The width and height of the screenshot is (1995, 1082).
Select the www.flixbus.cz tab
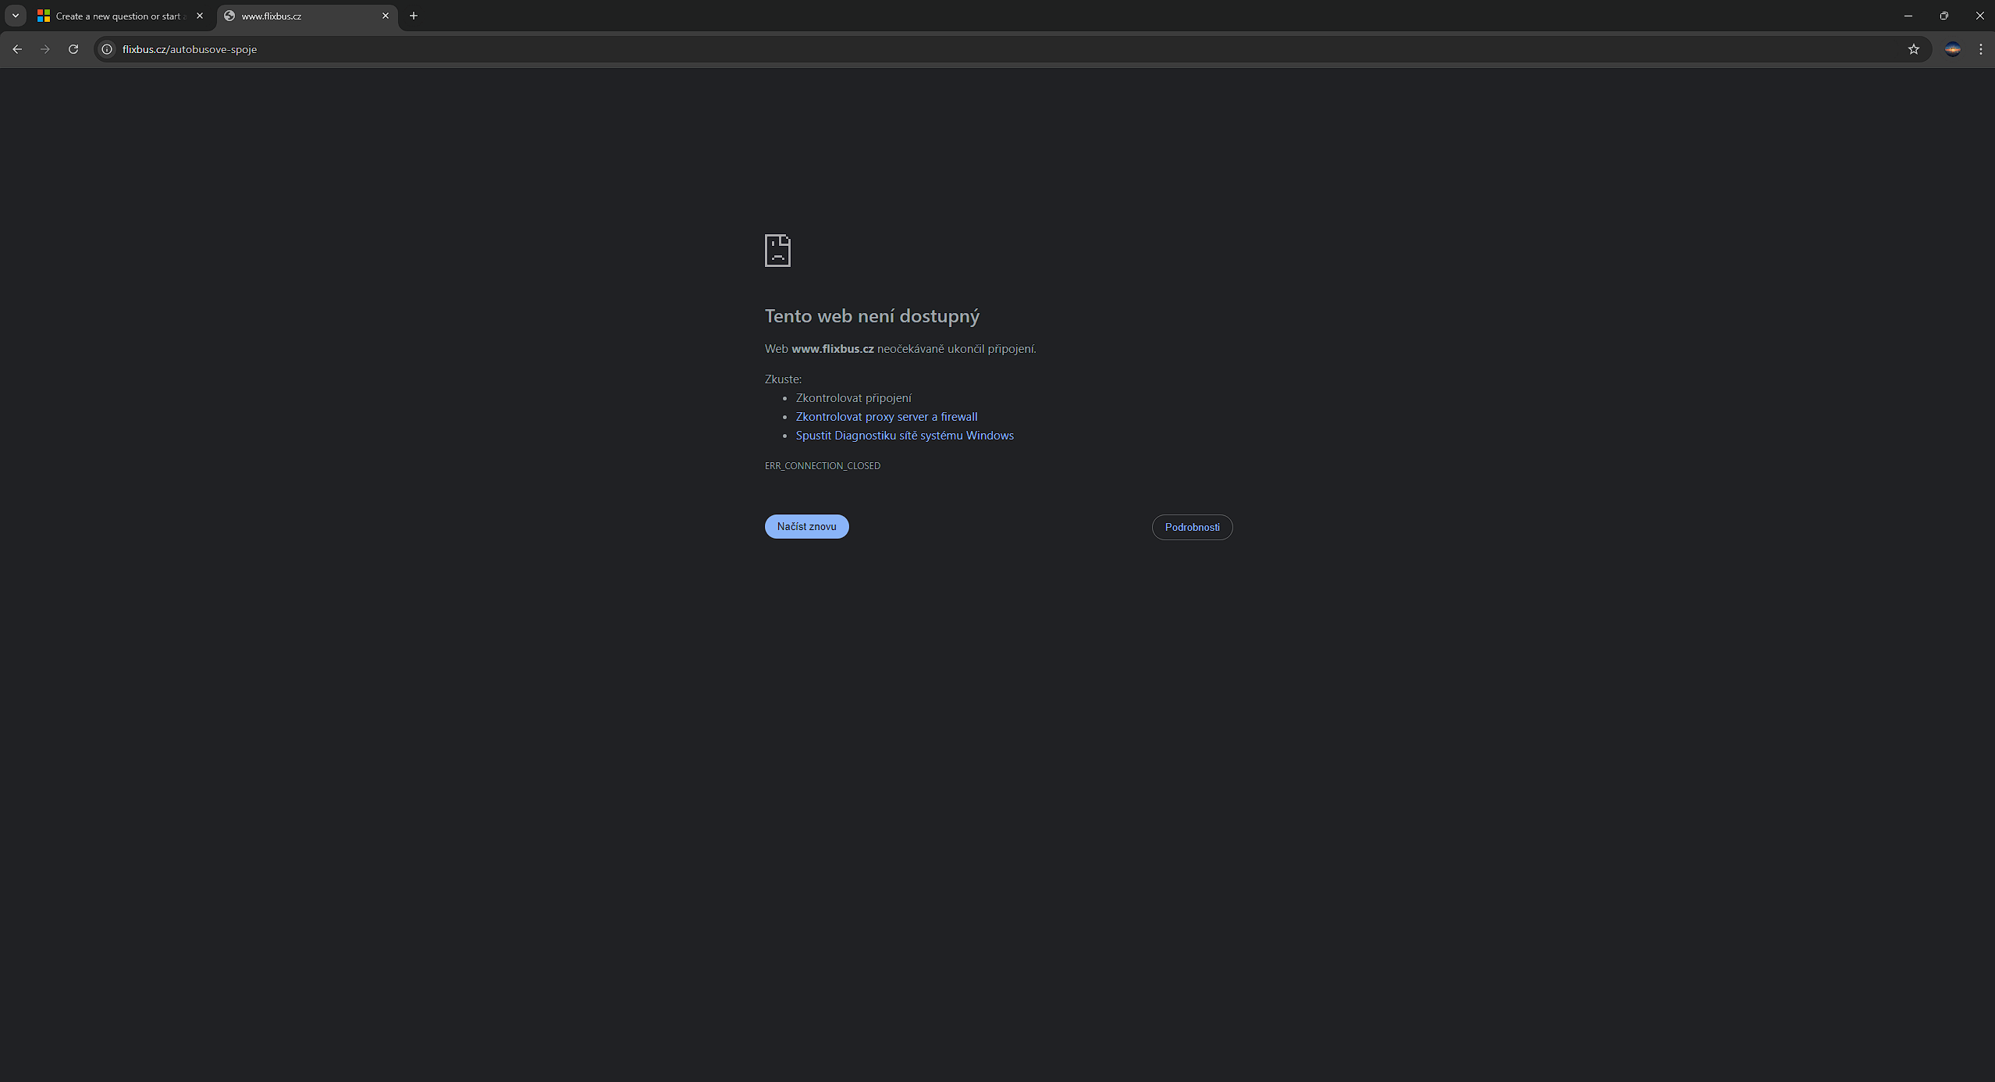click(297, 16)
